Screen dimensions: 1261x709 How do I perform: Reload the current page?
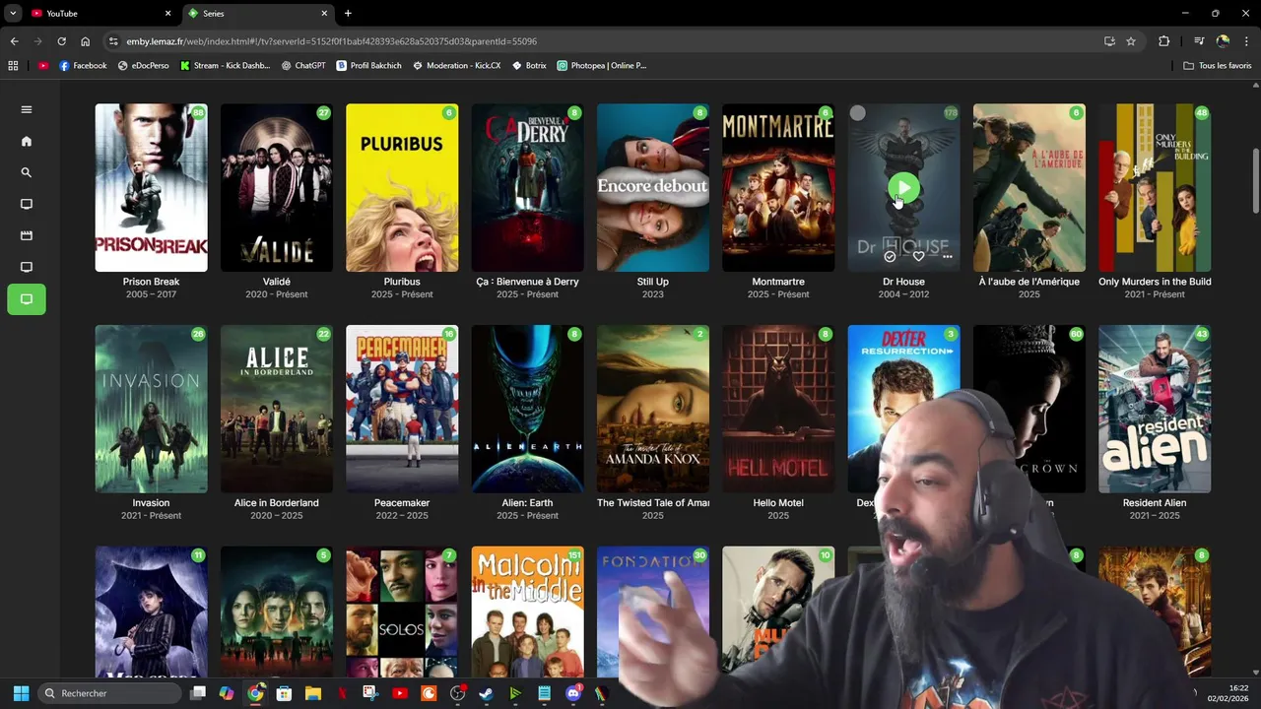(x=61, y=41)
